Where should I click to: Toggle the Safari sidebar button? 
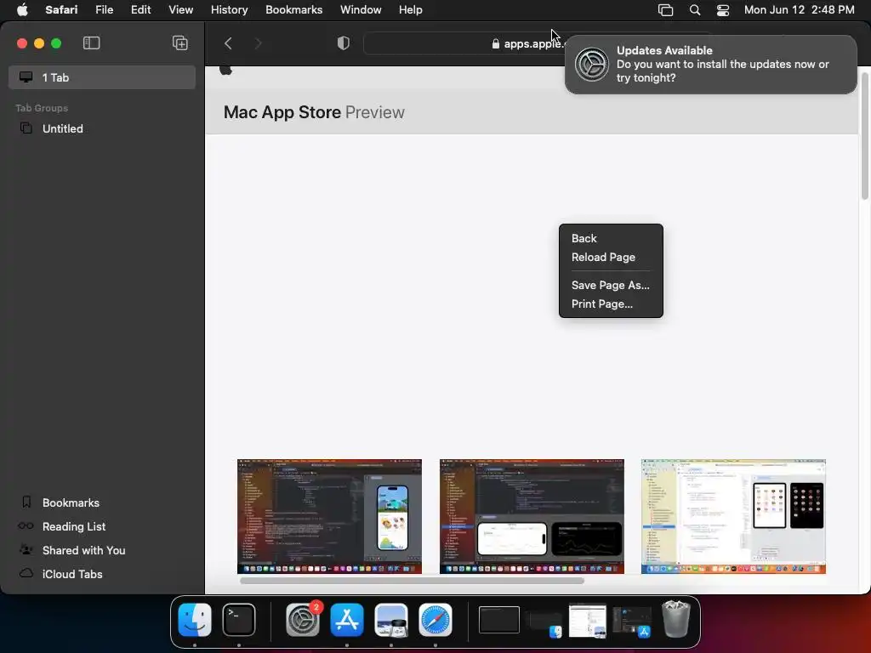[x=91, y=43]
